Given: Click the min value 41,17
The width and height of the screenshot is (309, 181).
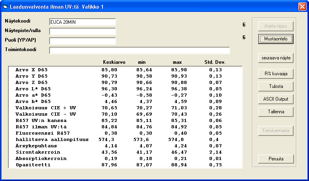Looking at the screenshot, I should coord(144,152).
